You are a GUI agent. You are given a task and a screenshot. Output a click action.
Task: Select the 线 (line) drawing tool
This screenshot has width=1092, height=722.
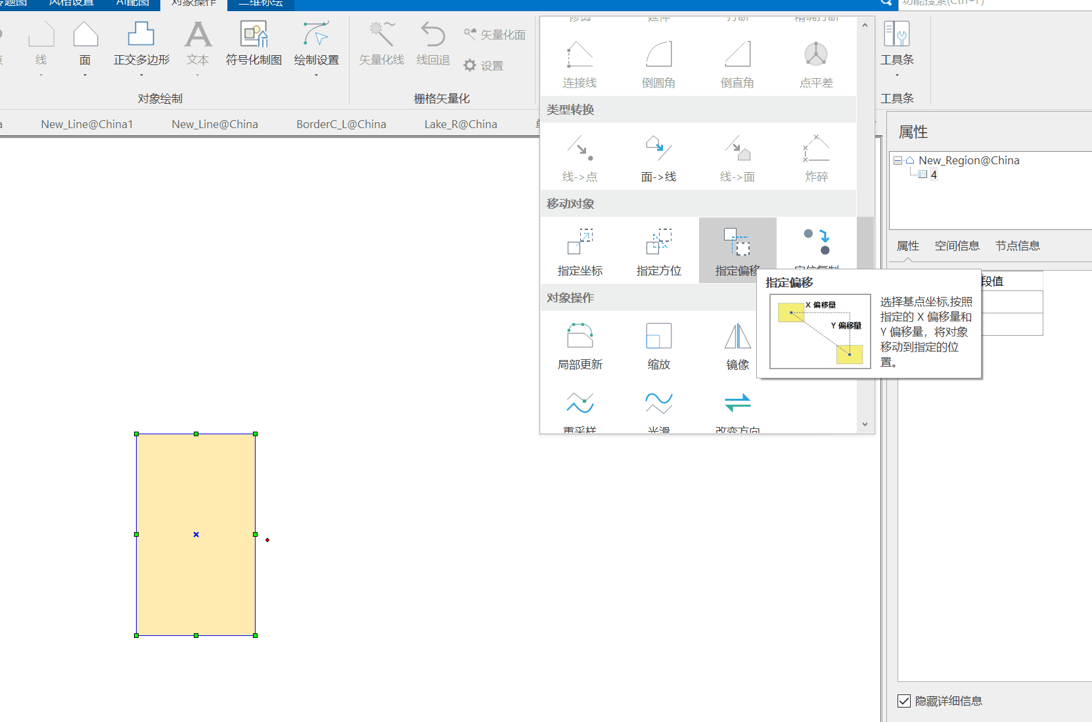tap(41, 42)
